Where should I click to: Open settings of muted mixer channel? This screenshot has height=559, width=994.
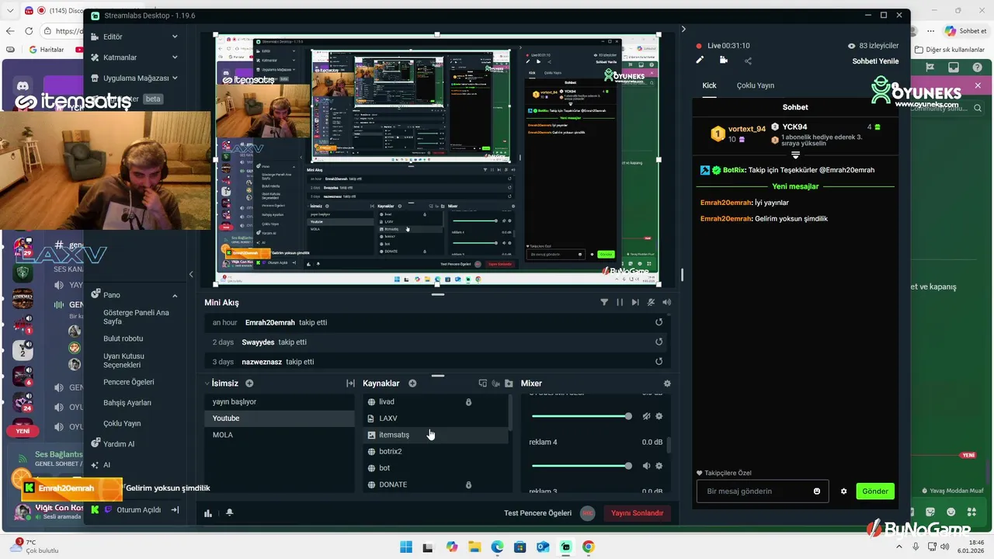pyautogui.click(x=659, y=416)
